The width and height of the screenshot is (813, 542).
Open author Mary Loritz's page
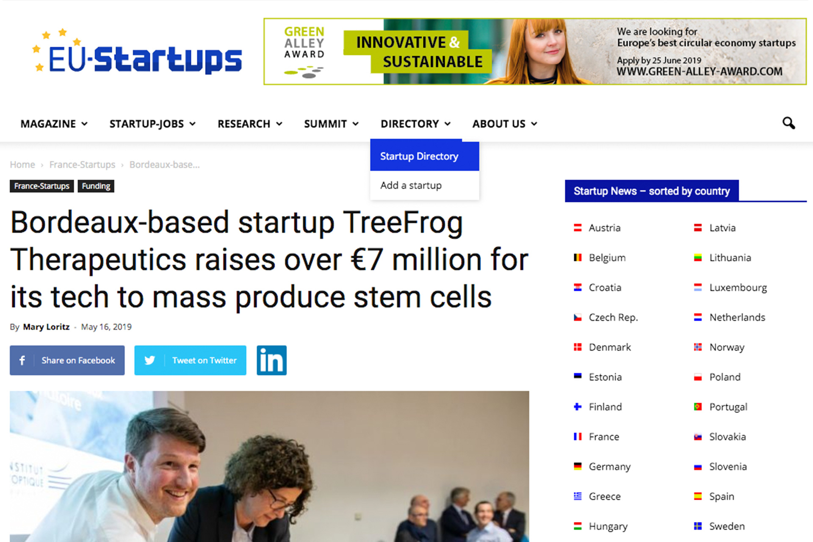pyautogui.click(x=46, y=327)
